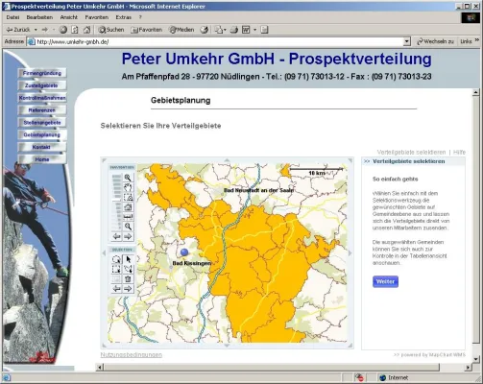The height and width of the screenshot is (384, 483).
Task: Open the Kontakt page
Action: 42,147
